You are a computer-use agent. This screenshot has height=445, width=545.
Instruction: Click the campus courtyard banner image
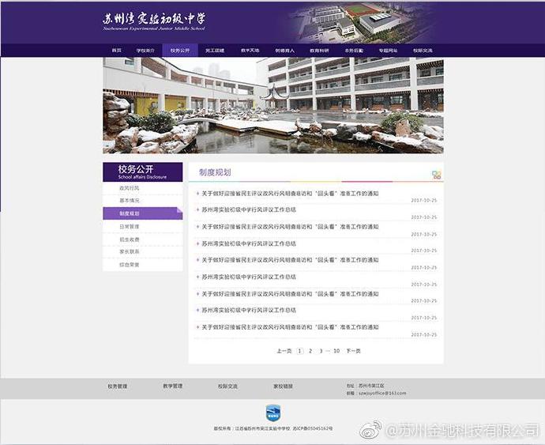[x=272, y=105]
